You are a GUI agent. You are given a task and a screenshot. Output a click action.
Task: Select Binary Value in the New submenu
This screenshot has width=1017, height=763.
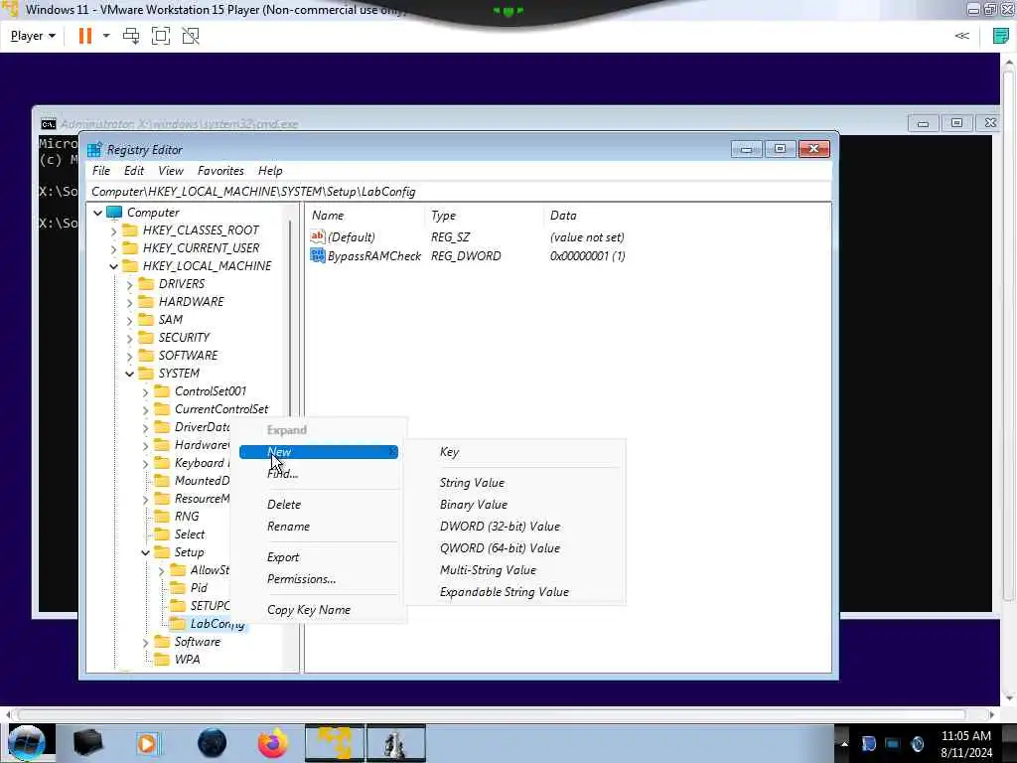pos(515,505)
